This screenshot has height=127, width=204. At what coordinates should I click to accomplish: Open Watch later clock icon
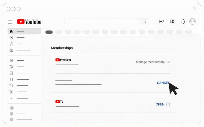click(x=11, y=86)
